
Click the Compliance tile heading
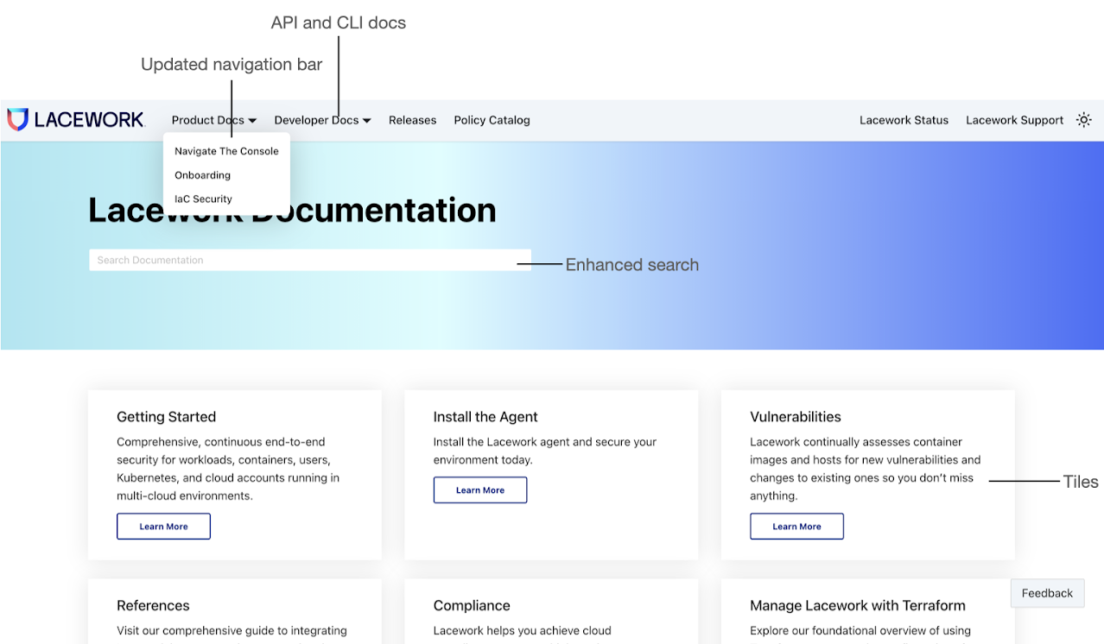472,605
